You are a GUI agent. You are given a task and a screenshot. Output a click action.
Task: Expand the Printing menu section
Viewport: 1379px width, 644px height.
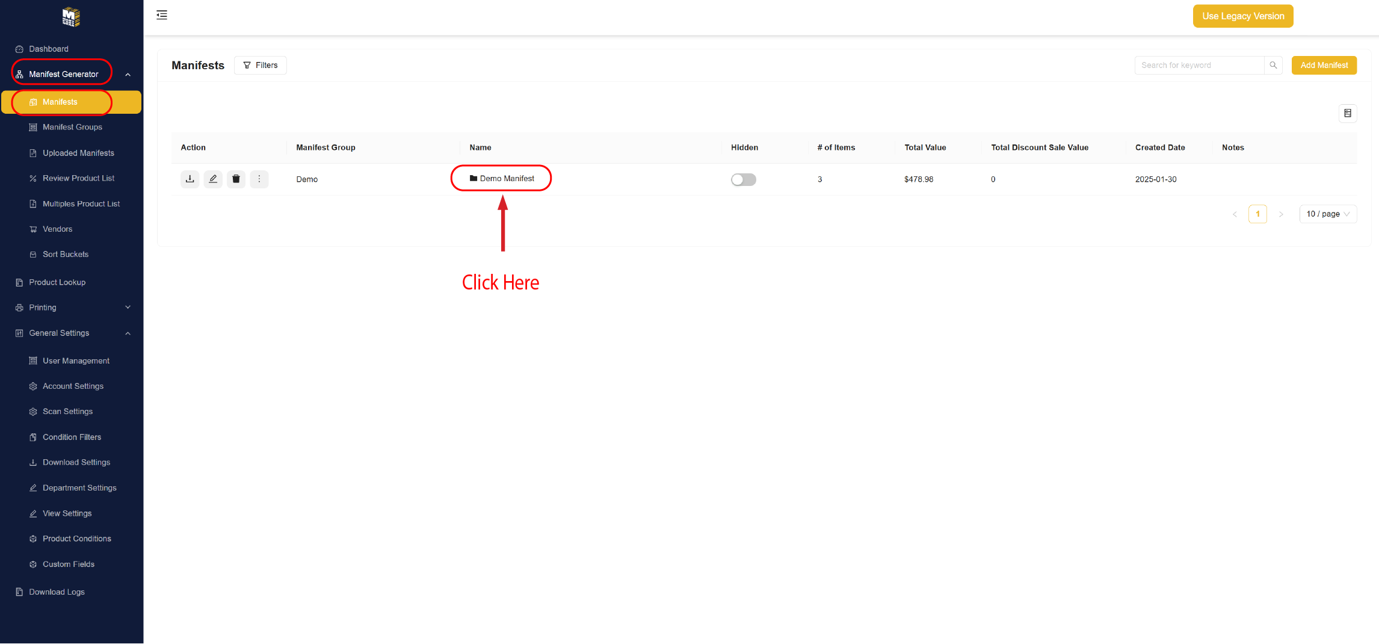coord(128,308)
